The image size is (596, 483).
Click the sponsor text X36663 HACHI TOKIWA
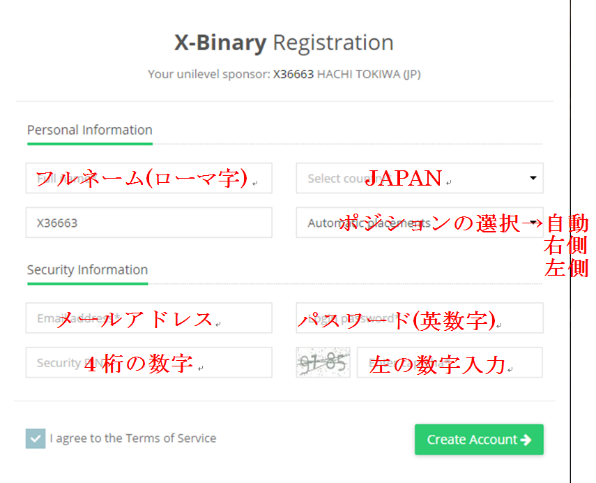pyautogui.click(x=346, y=74)
